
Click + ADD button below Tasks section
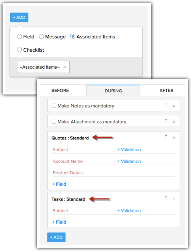pos(56,237)
